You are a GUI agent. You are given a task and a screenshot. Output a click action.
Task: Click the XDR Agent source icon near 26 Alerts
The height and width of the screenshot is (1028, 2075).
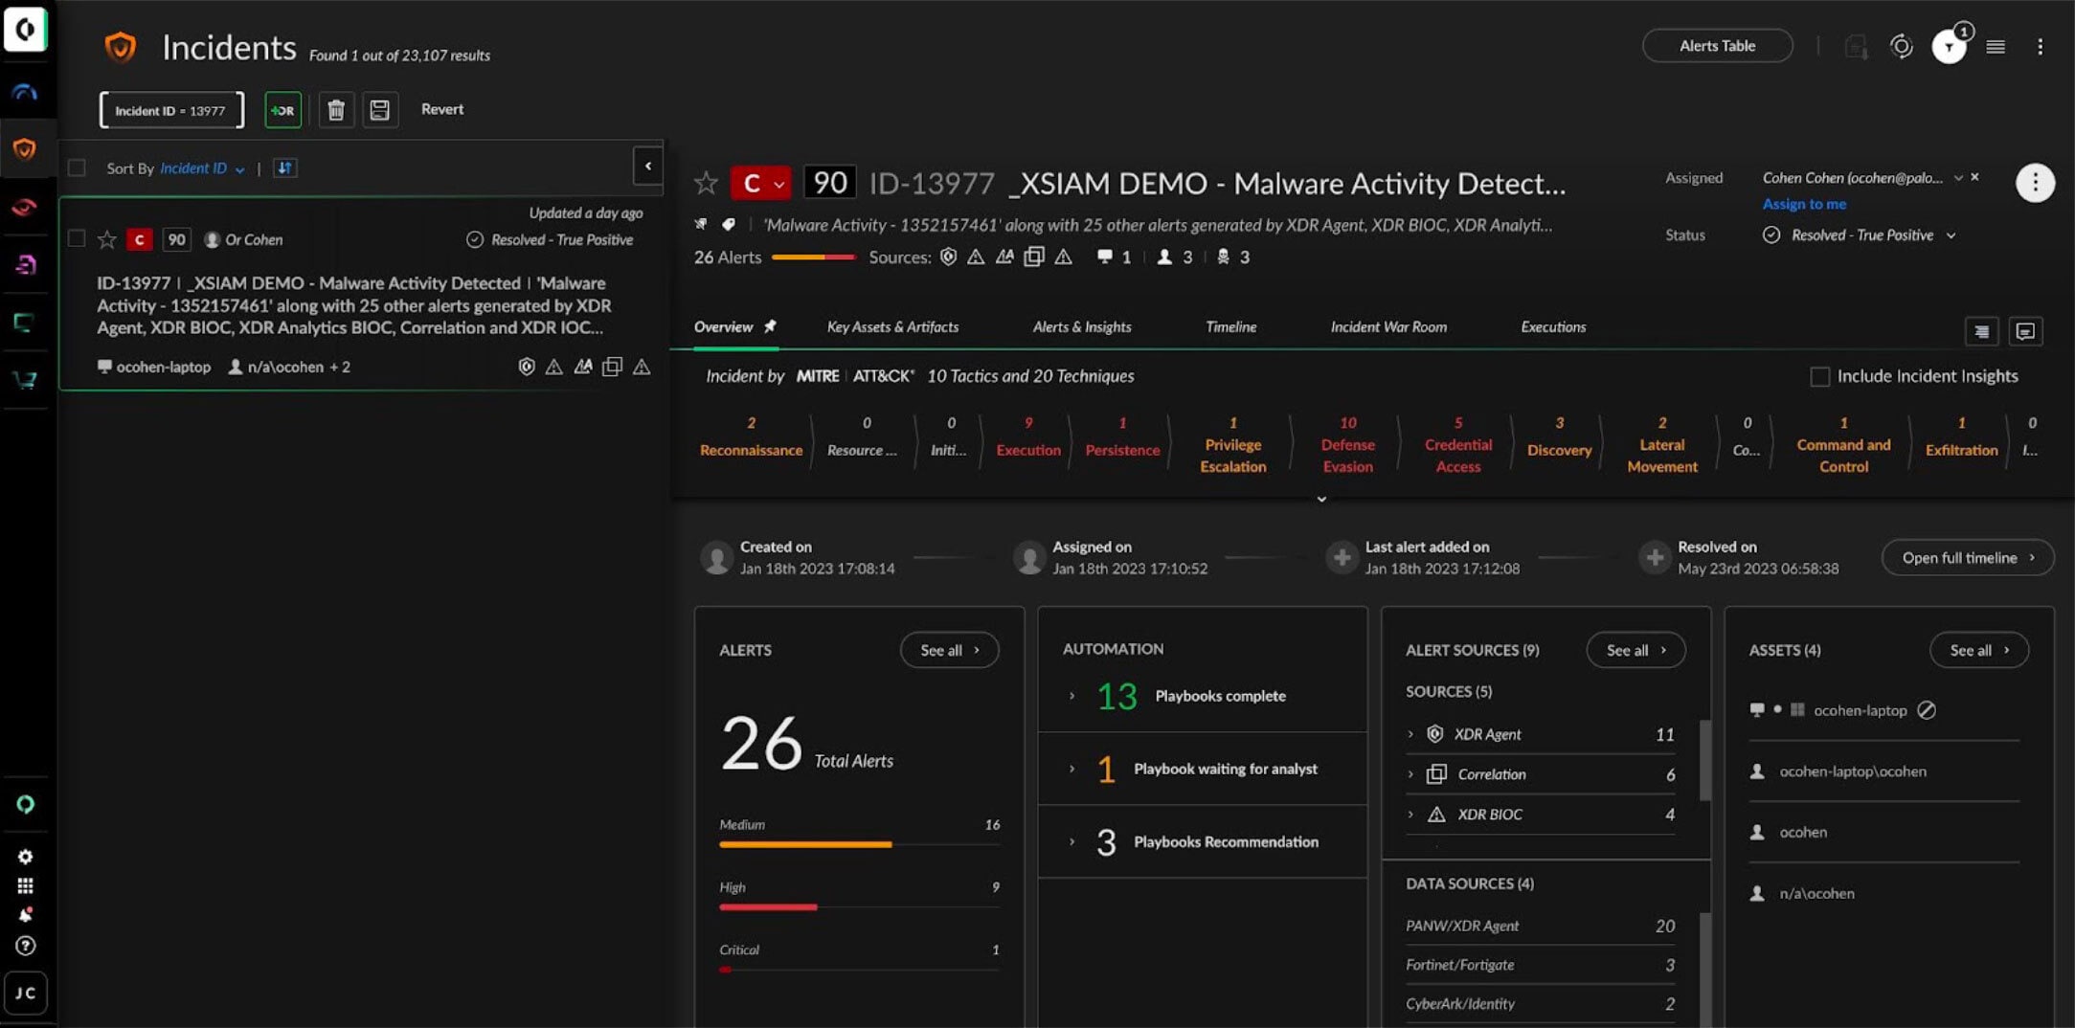point(948,257)
